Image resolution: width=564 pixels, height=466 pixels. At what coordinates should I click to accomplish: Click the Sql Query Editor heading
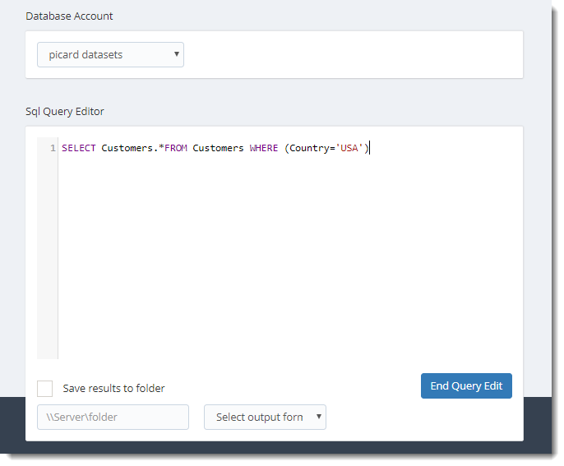point(65,112)
